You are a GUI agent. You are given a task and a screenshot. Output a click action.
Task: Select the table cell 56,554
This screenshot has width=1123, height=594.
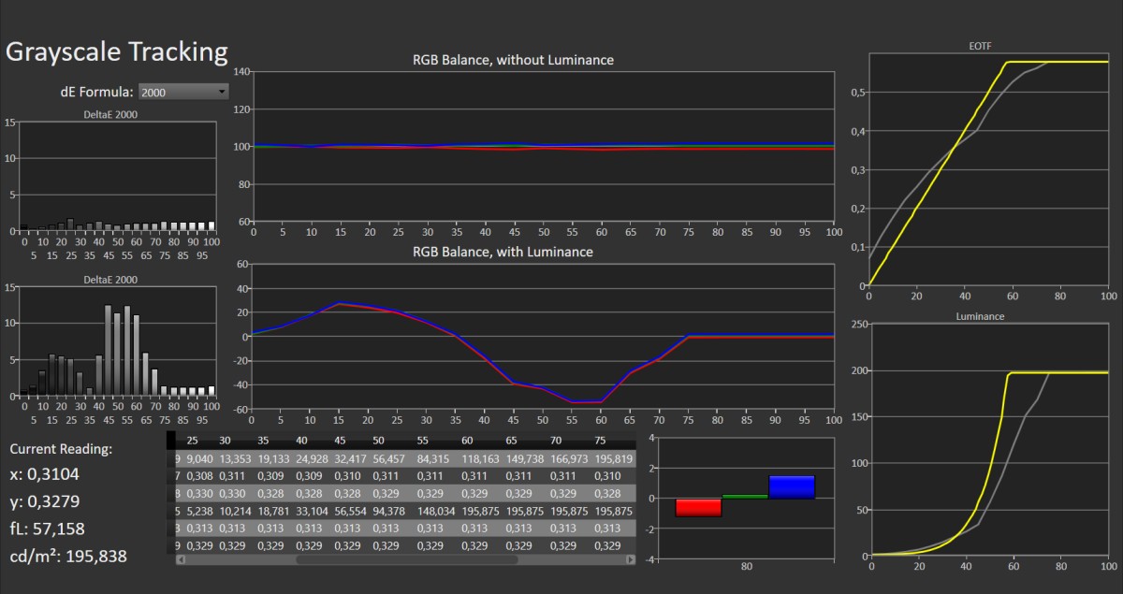tap(350, 511)
